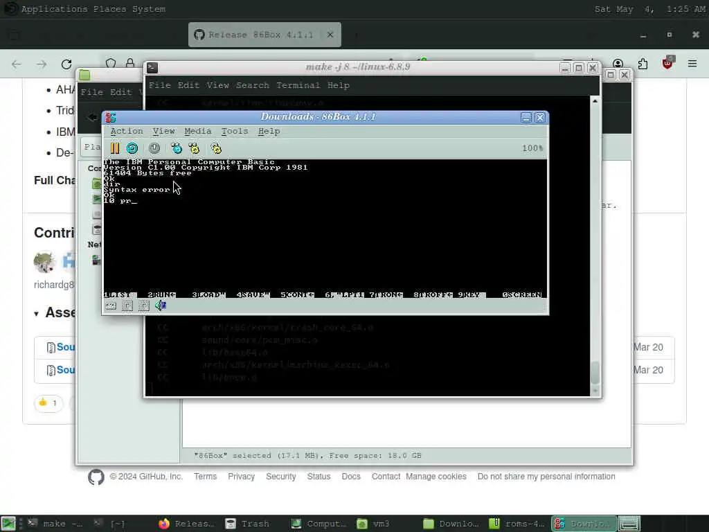Click the ACPI shutdown power icon in 86Box
This screenshot has height=532, width=709.
point(154,148)
